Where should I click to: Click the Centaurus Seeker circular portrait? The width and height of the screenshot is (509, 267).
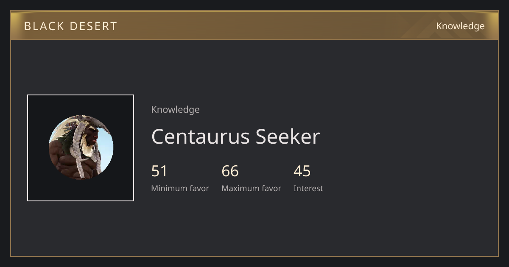pyautogui.click(x=81, y=147)
